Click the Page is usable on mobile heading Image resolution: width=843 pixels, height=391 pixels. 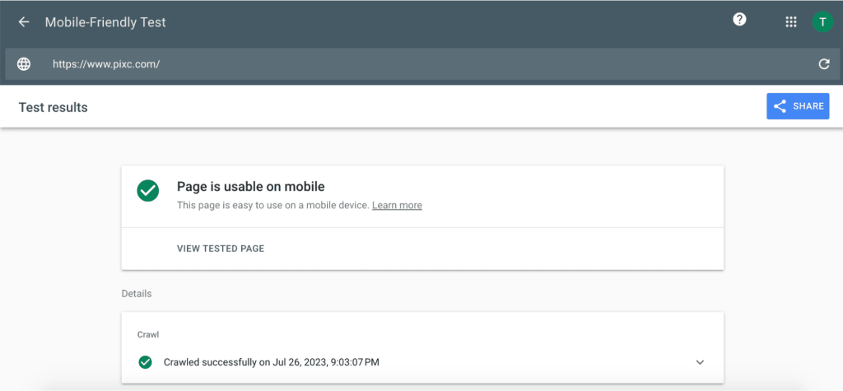coord(251,187)
